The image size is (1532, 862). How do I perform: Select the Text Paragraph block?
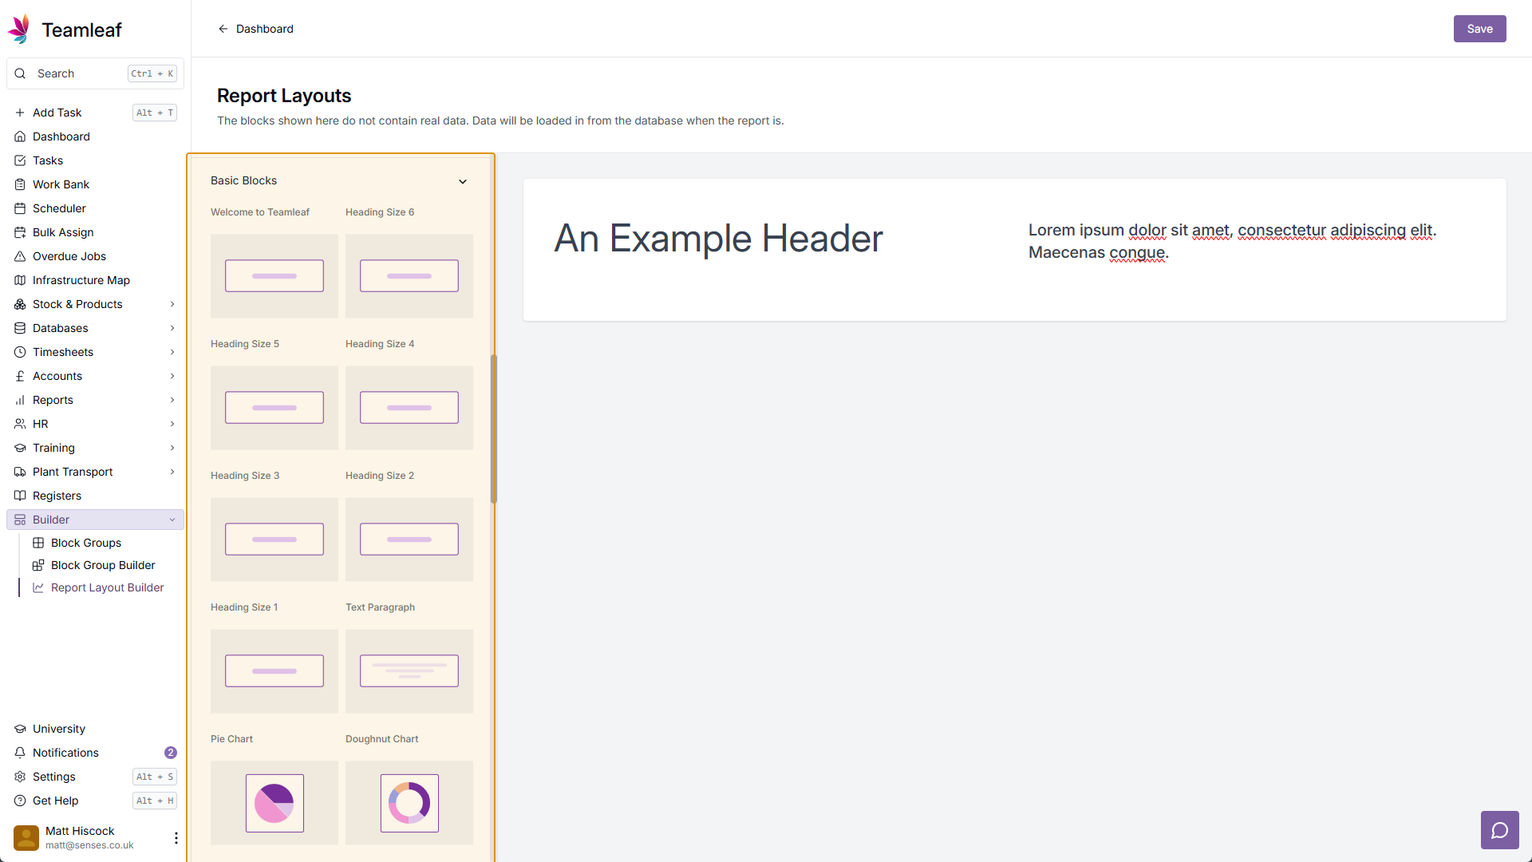pyautogui.click(x=409, y=670)
